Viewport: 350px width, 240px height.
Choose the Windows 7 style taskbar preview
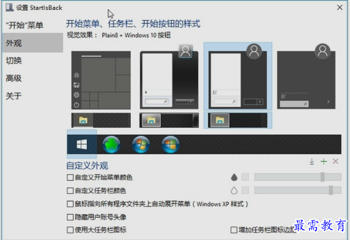tap(169, 120)
